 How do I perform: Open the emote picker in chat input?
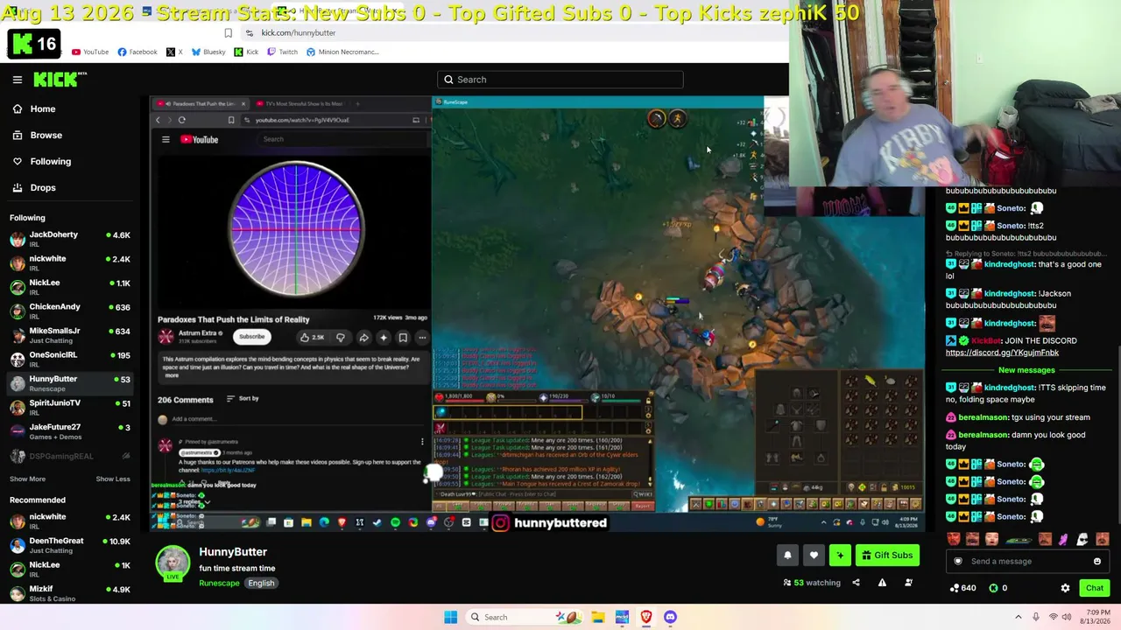click(1097, 562)
